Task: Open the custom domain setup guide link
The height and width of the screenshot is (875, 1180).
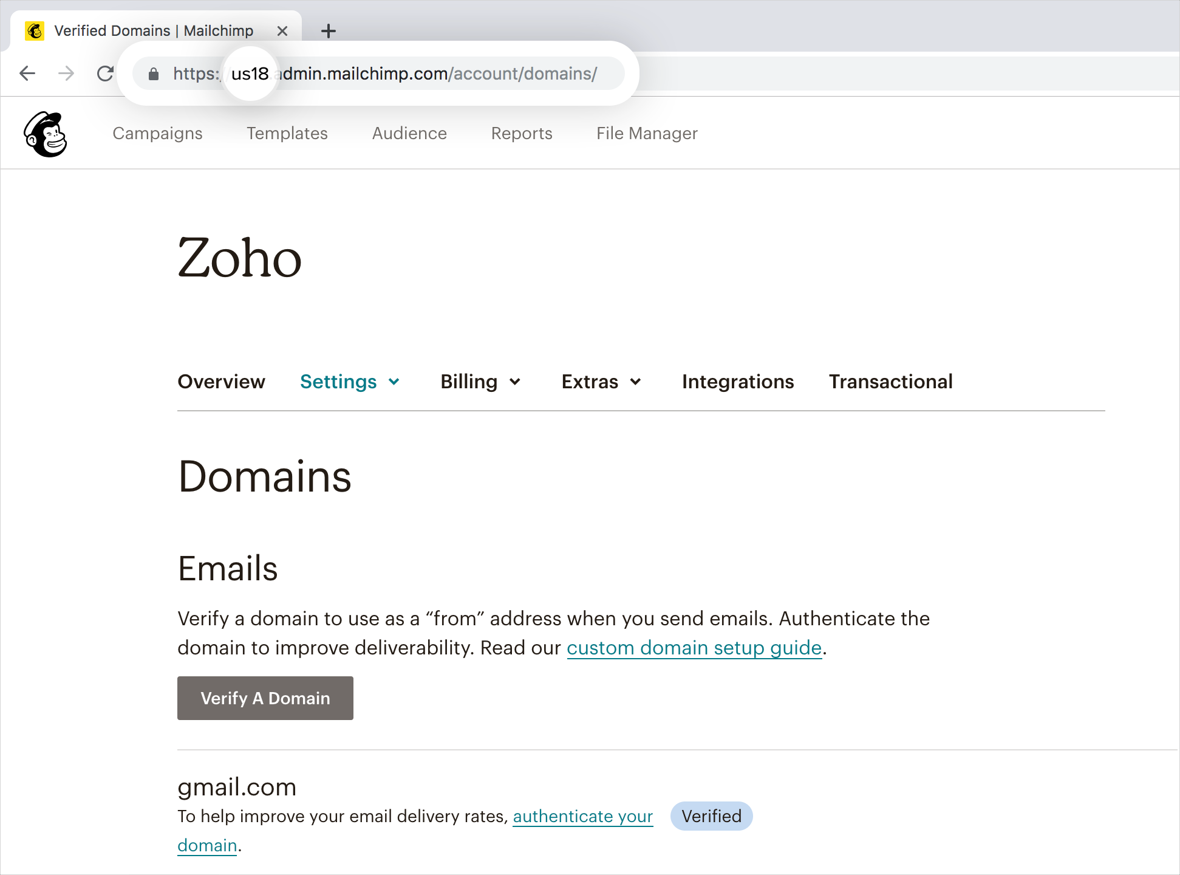Action: [x=694, y=648]
